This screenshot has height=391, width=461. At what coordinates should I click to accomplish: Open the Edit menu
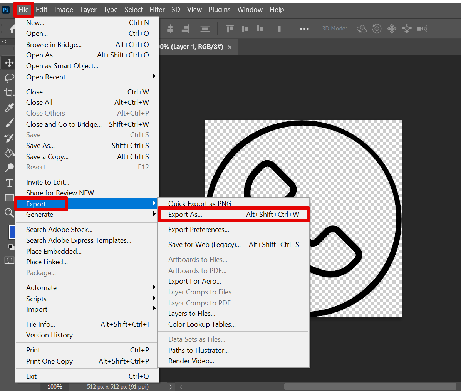tap(42, 10)
